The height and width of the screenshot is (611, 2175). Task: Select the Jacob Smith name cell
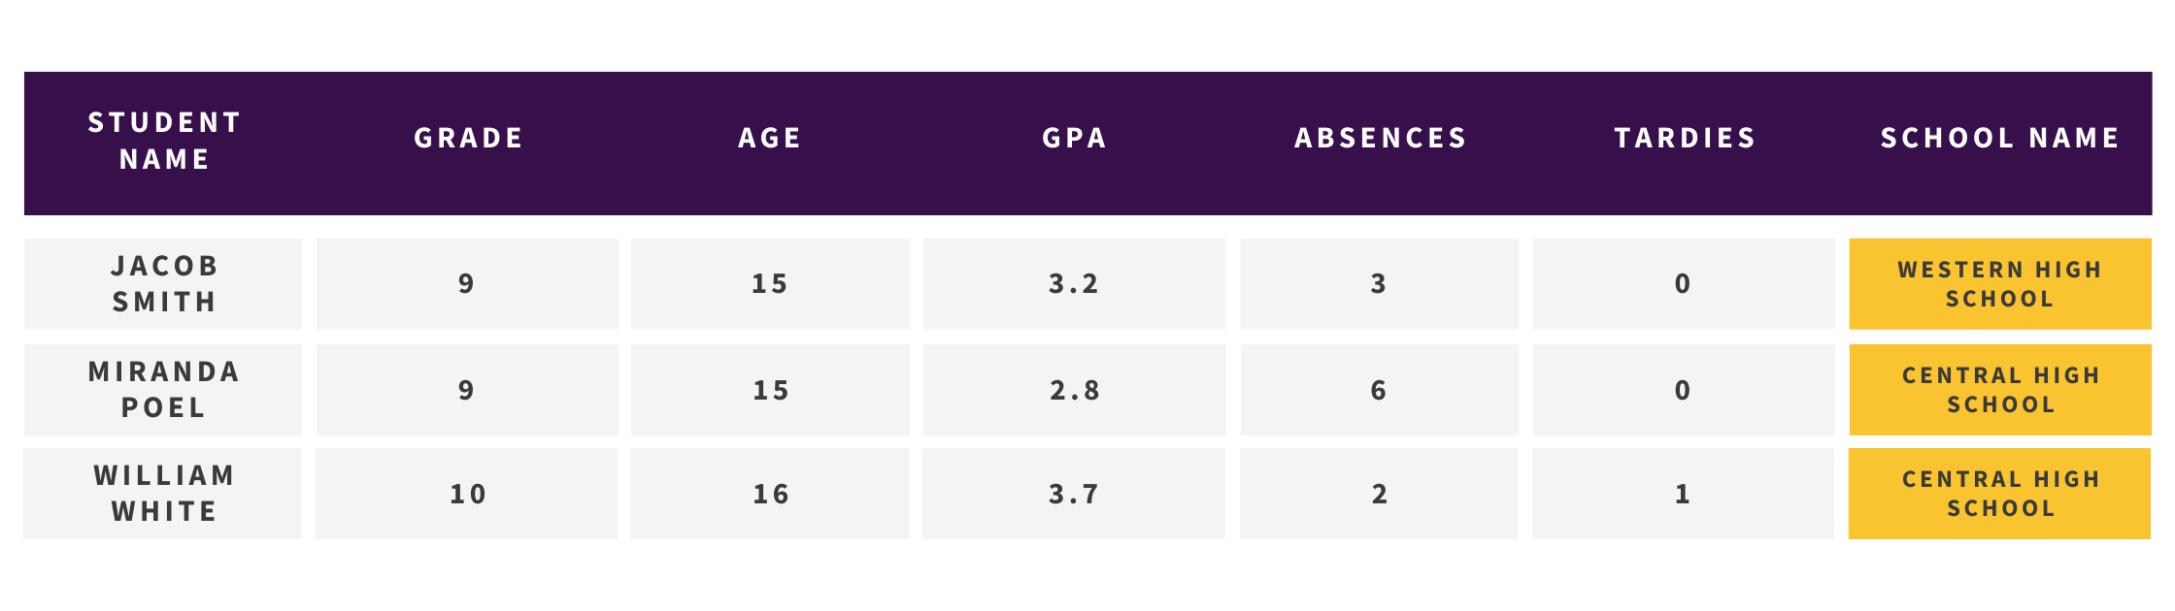tap(163, 284)
